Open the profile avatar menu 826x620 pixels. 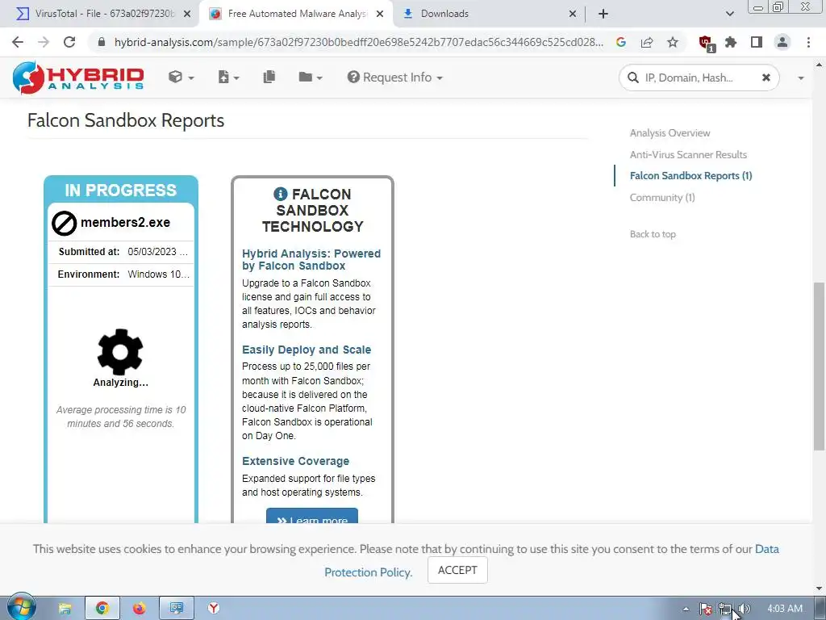click(782, 42)
